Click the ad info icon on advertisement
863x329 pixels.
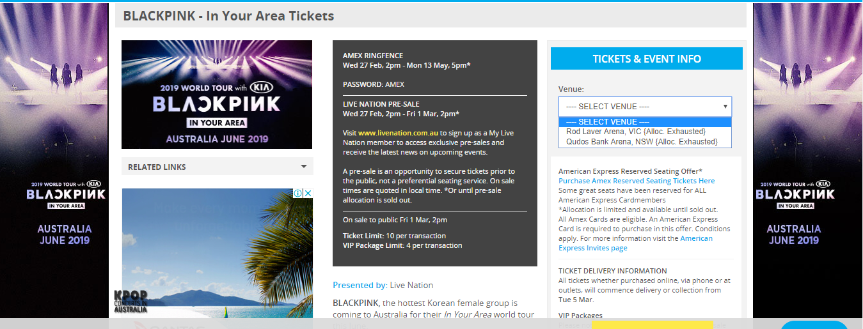[297, 193]
